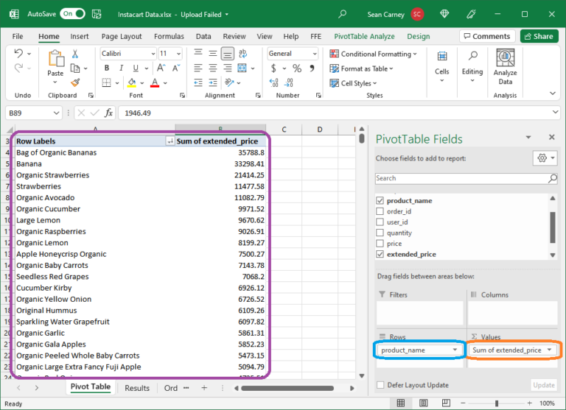Enable Defer Layout Update checkbox
The width and height of the screenshot is (566, 410).
click(380, 385)
